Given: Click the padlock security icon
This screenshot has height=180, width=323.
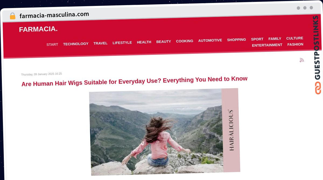Looking at the screenshot, I should coord(13,16).
